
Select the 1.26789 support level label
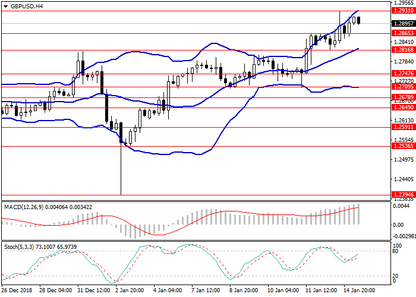pyautogui.click(x=402, y=97)
